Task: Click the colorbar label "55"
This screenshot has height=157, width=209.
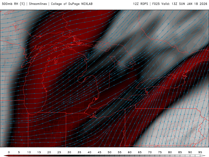Action: [120, 152]
